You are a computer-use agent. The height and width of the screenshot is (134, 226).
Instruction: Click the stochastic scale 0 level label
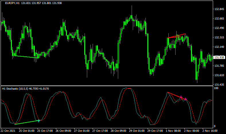(215, 126)
